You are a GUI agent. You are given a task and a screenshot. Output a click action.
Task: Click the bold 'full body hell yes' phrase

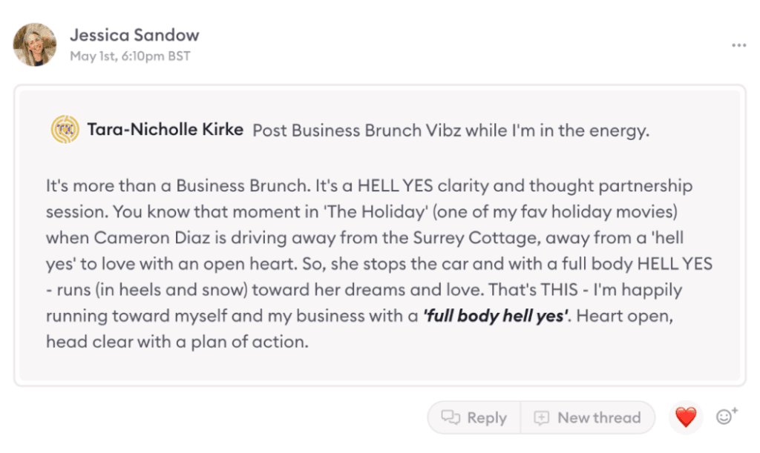point(496,317)
